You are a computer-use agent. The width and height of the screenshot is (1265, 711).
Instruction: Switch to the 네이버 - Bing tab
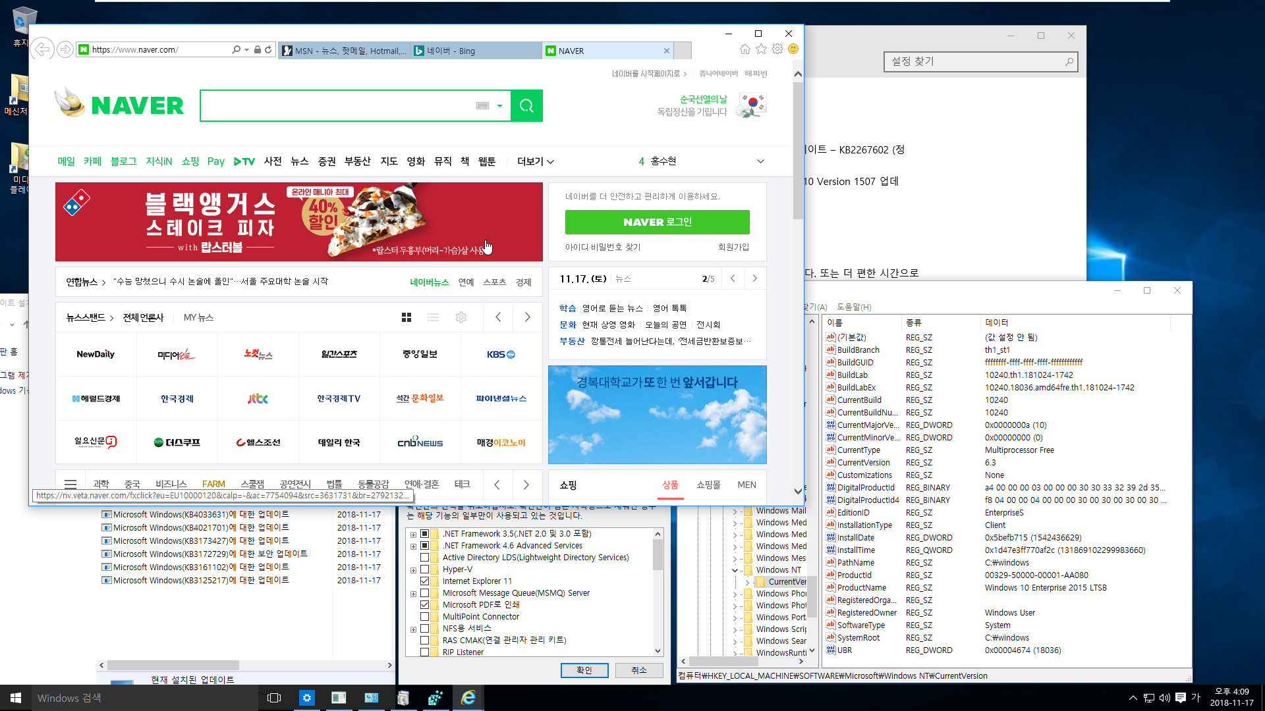point(476,51)
